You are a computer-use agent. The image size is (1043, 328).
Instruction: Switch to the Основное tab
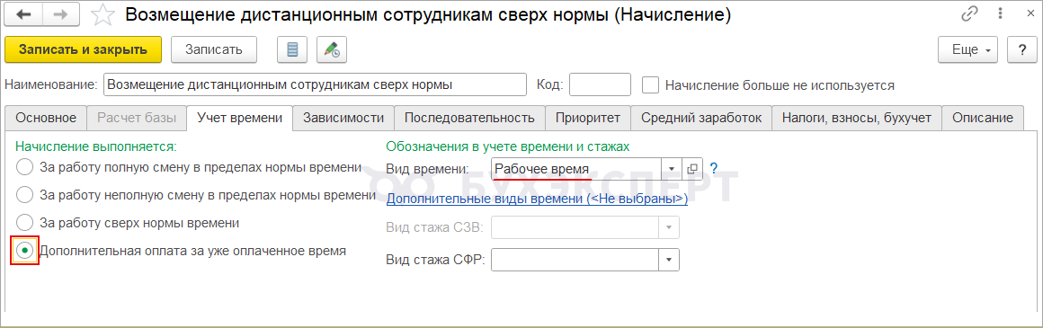[47, 118]
